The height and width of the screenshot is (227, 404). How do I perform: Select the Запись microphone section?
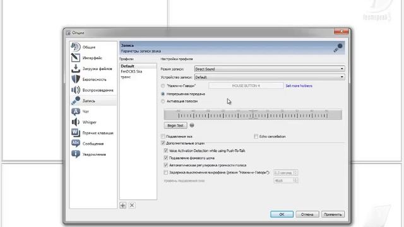click(93, 101)
